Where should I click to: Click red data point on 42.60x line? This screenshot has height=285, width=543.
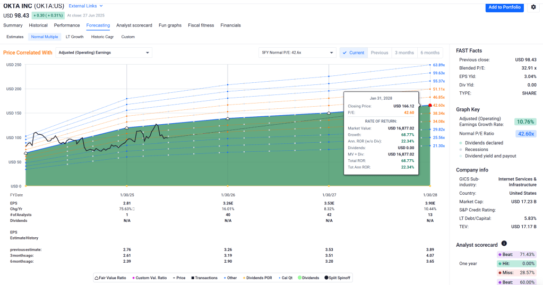click(429, 106)
